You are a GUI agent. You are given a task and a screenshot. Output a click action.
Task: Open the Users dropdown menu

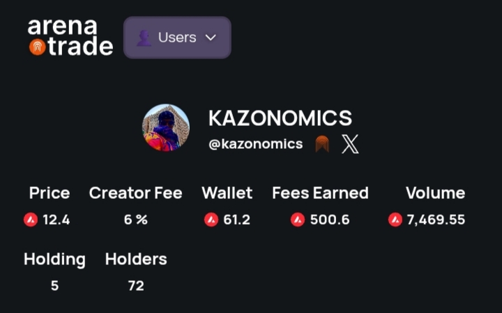click(177, 38)
